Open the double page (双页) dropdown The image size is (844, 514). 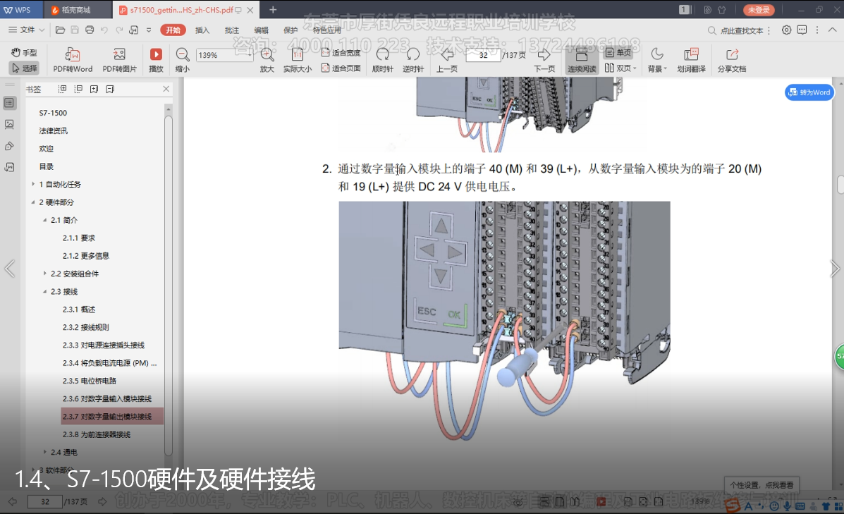tap(620, 68)
